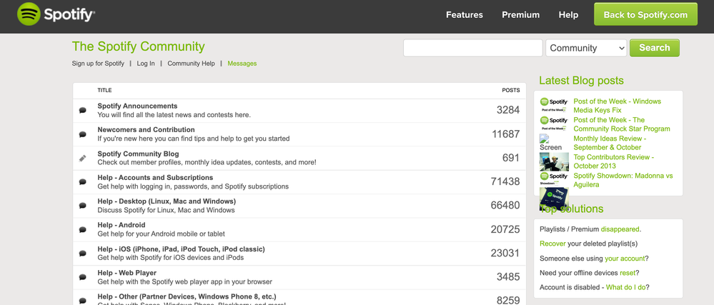Open the Community search scope dropdown
The width and height of the screenshot is (714, 305).
(586, 48)
